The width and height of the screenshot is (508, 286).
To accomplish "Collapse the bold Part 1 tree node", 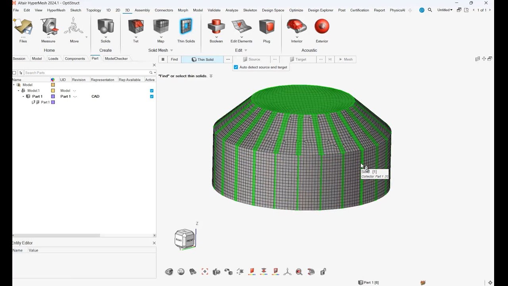I will point(23,97).
